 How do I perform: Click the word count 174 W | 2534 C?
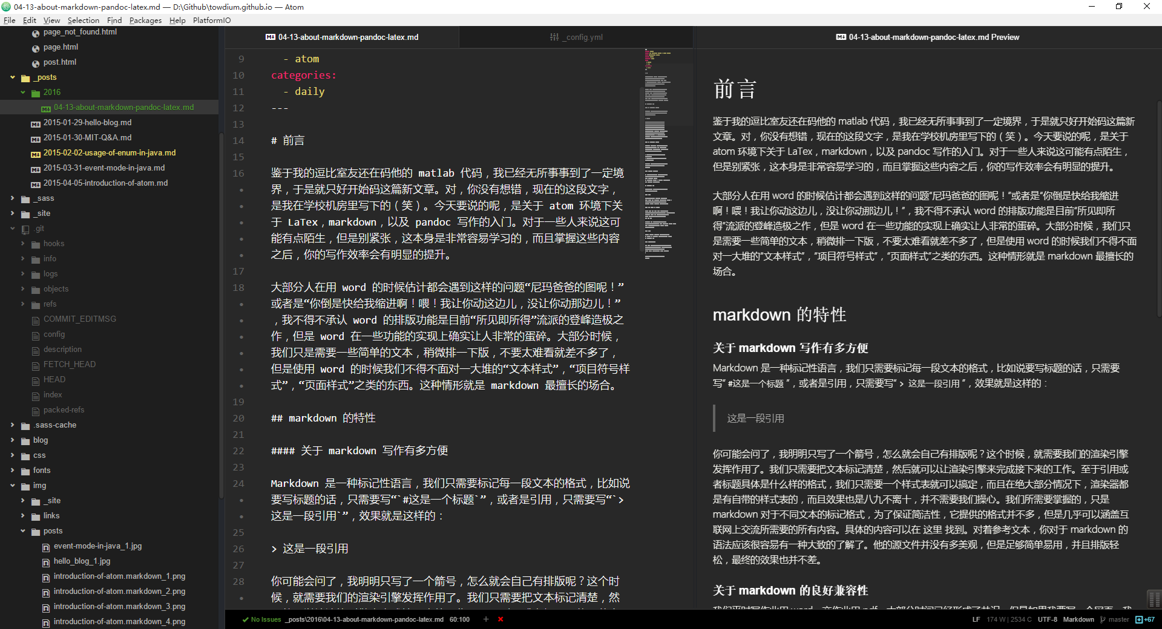(1009, 619)
